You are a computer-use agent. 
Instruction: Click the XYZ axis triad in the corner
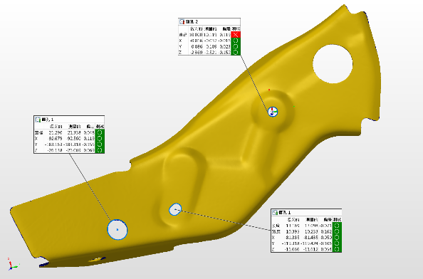[x=12, y=264]
